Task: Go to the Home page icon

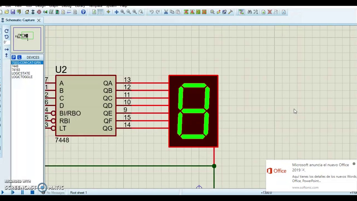Action: tap(27, 12)
